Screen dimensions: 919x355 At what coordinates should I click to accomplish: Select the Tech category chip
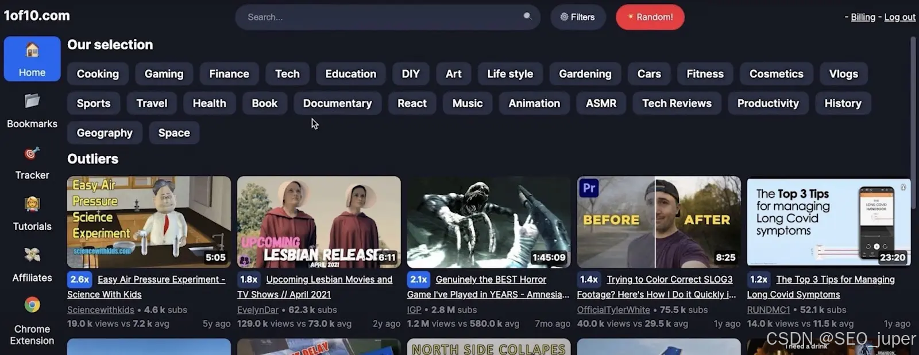287,74
